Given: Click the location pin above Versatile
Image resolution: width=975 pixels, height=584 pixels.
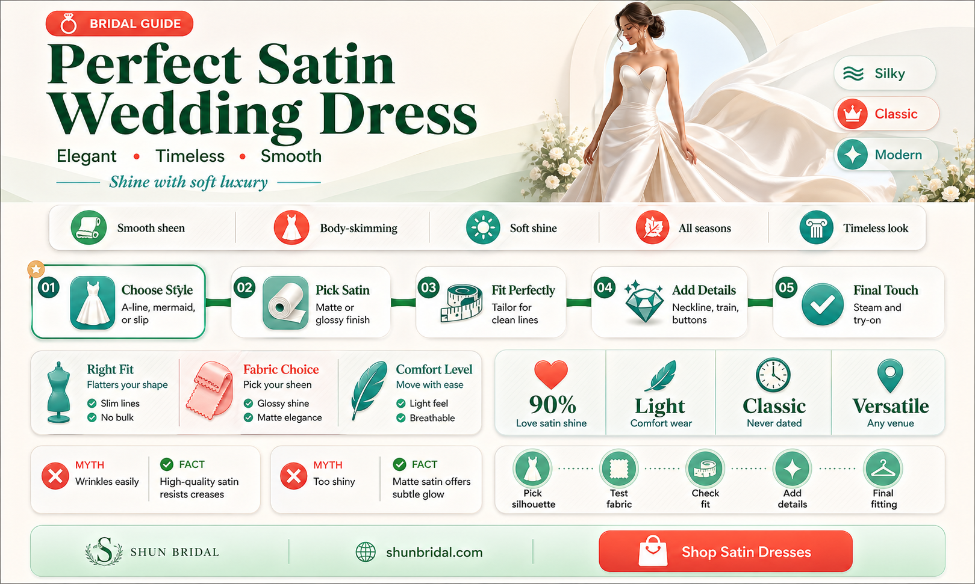Looking at the screenshot, I should click(890, 377).
